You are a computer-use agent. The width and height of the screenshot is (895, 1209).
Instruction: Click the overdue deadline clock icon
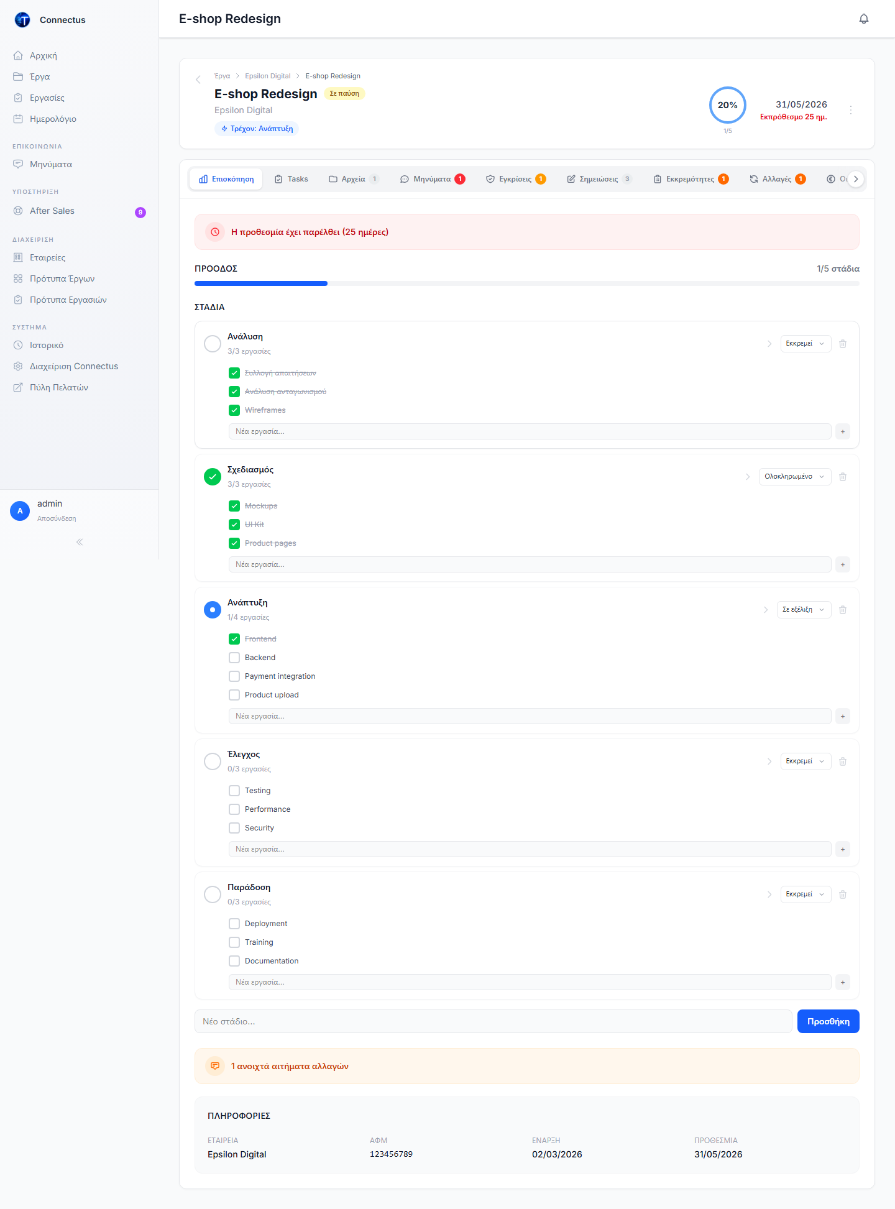coord(215,232)
